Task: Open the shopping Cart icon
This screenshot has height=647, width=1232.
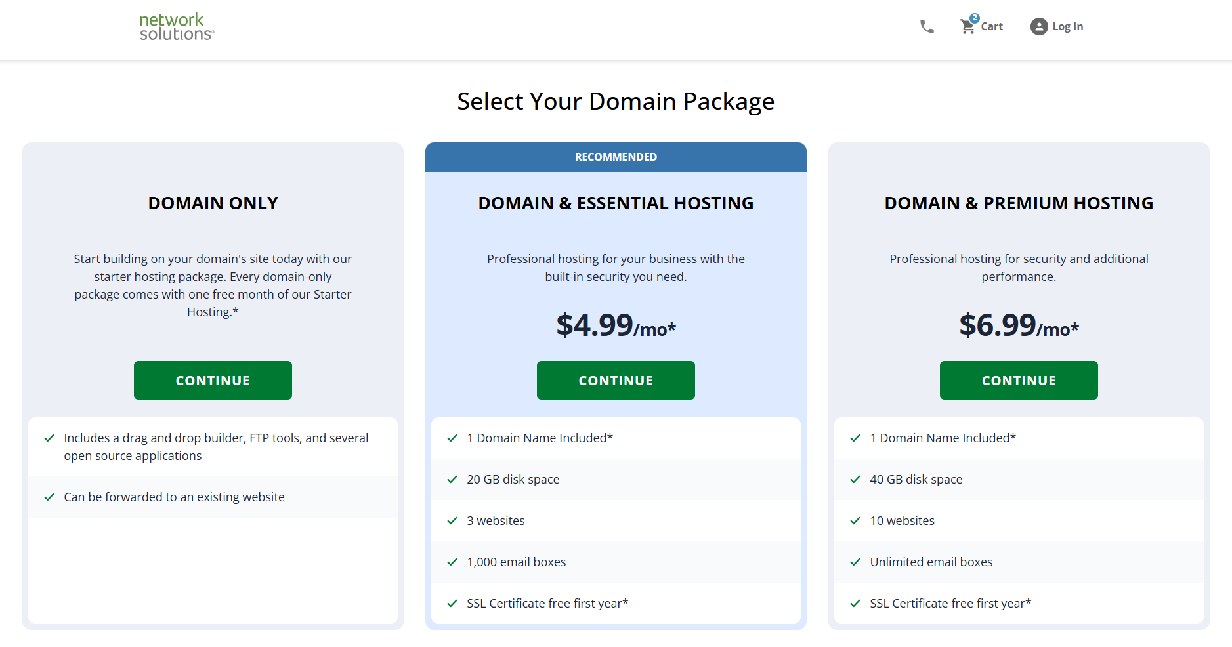Action: 966,26
